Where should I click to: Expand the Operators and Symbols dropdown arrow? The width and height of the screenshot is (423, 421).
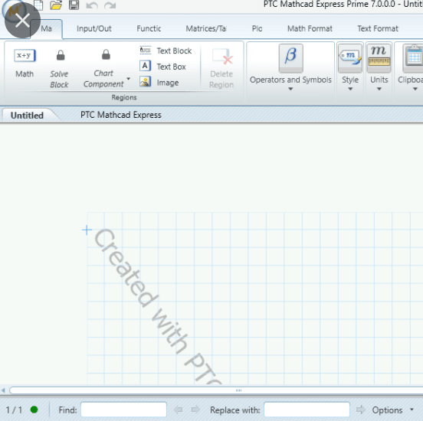point(290,89)
